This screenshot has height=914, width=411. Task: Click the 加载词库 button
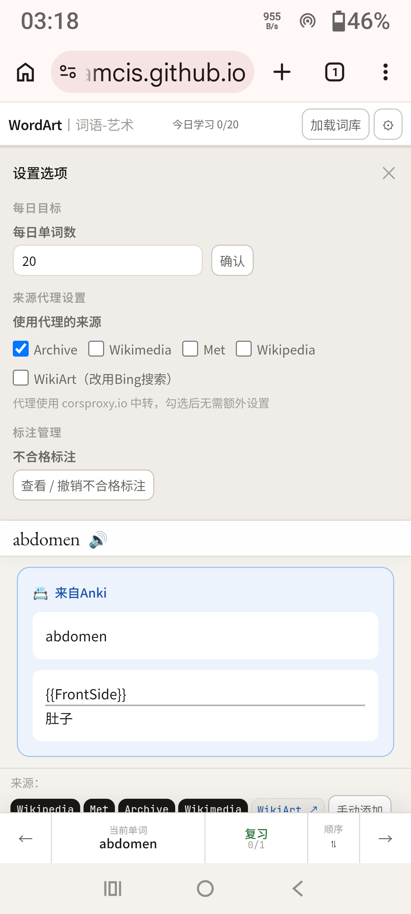click(336, 125)
